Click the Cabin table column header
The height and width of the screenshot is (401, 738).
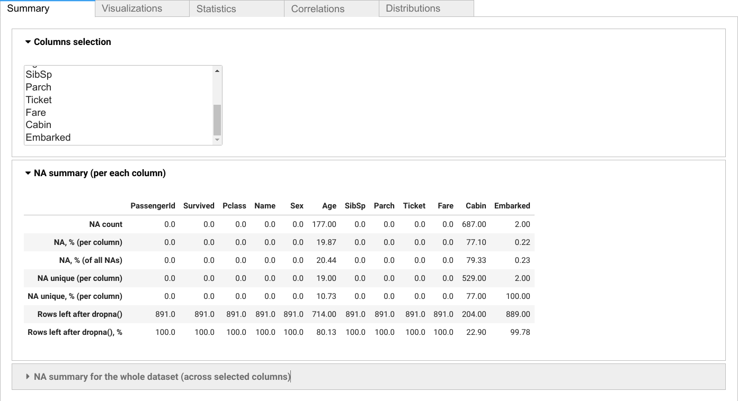[x=476, y=206]
